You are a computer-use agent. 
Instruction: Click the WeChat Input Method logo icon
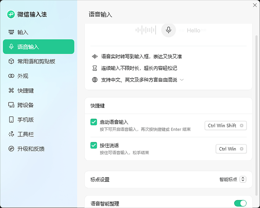click(11, 15)
